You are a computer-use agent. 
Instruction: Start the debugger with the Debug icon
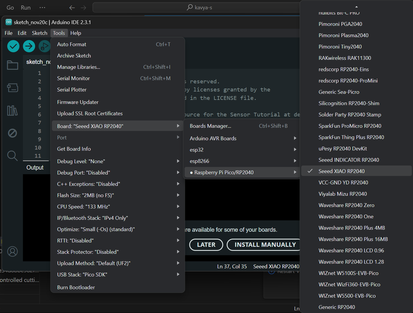44,46
